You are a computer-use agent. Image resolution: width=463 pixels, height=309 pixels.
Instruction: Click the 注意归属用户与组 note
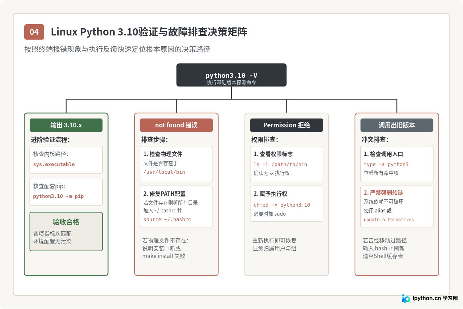274,249
